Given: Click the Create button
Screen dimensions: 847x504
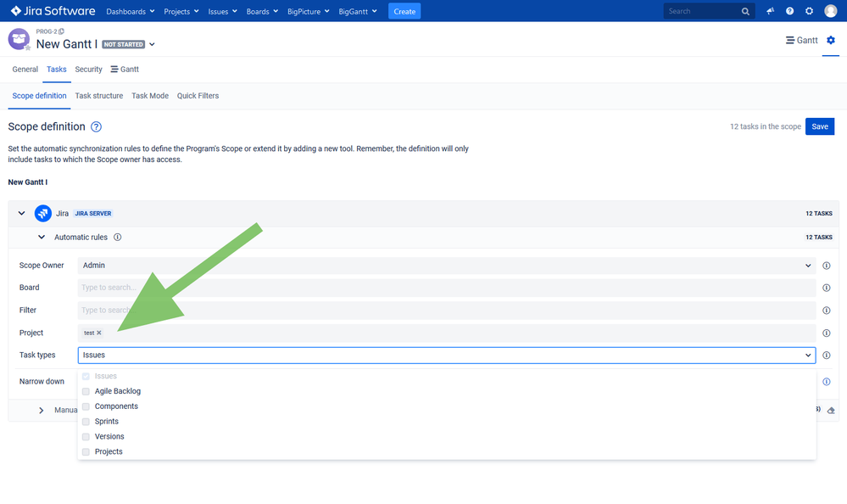Looking at the screenshot, I should point(404,11).
